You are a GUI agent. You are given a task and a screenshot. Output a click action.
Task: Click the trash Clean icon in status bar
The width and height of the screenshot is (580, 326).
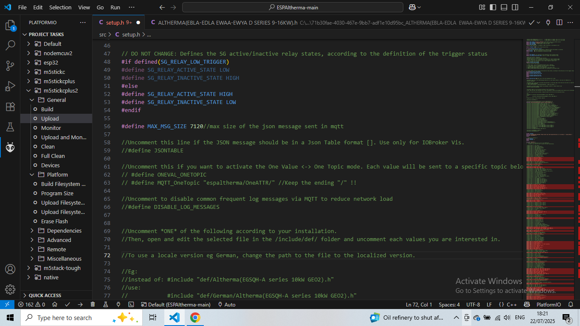[x=93, y=304]
